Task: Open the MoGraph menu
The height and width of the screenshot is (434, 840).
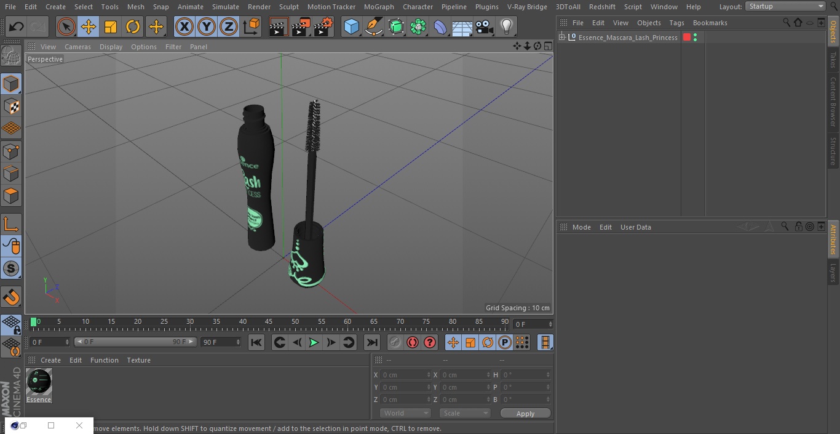Action: tap(379, 7)
